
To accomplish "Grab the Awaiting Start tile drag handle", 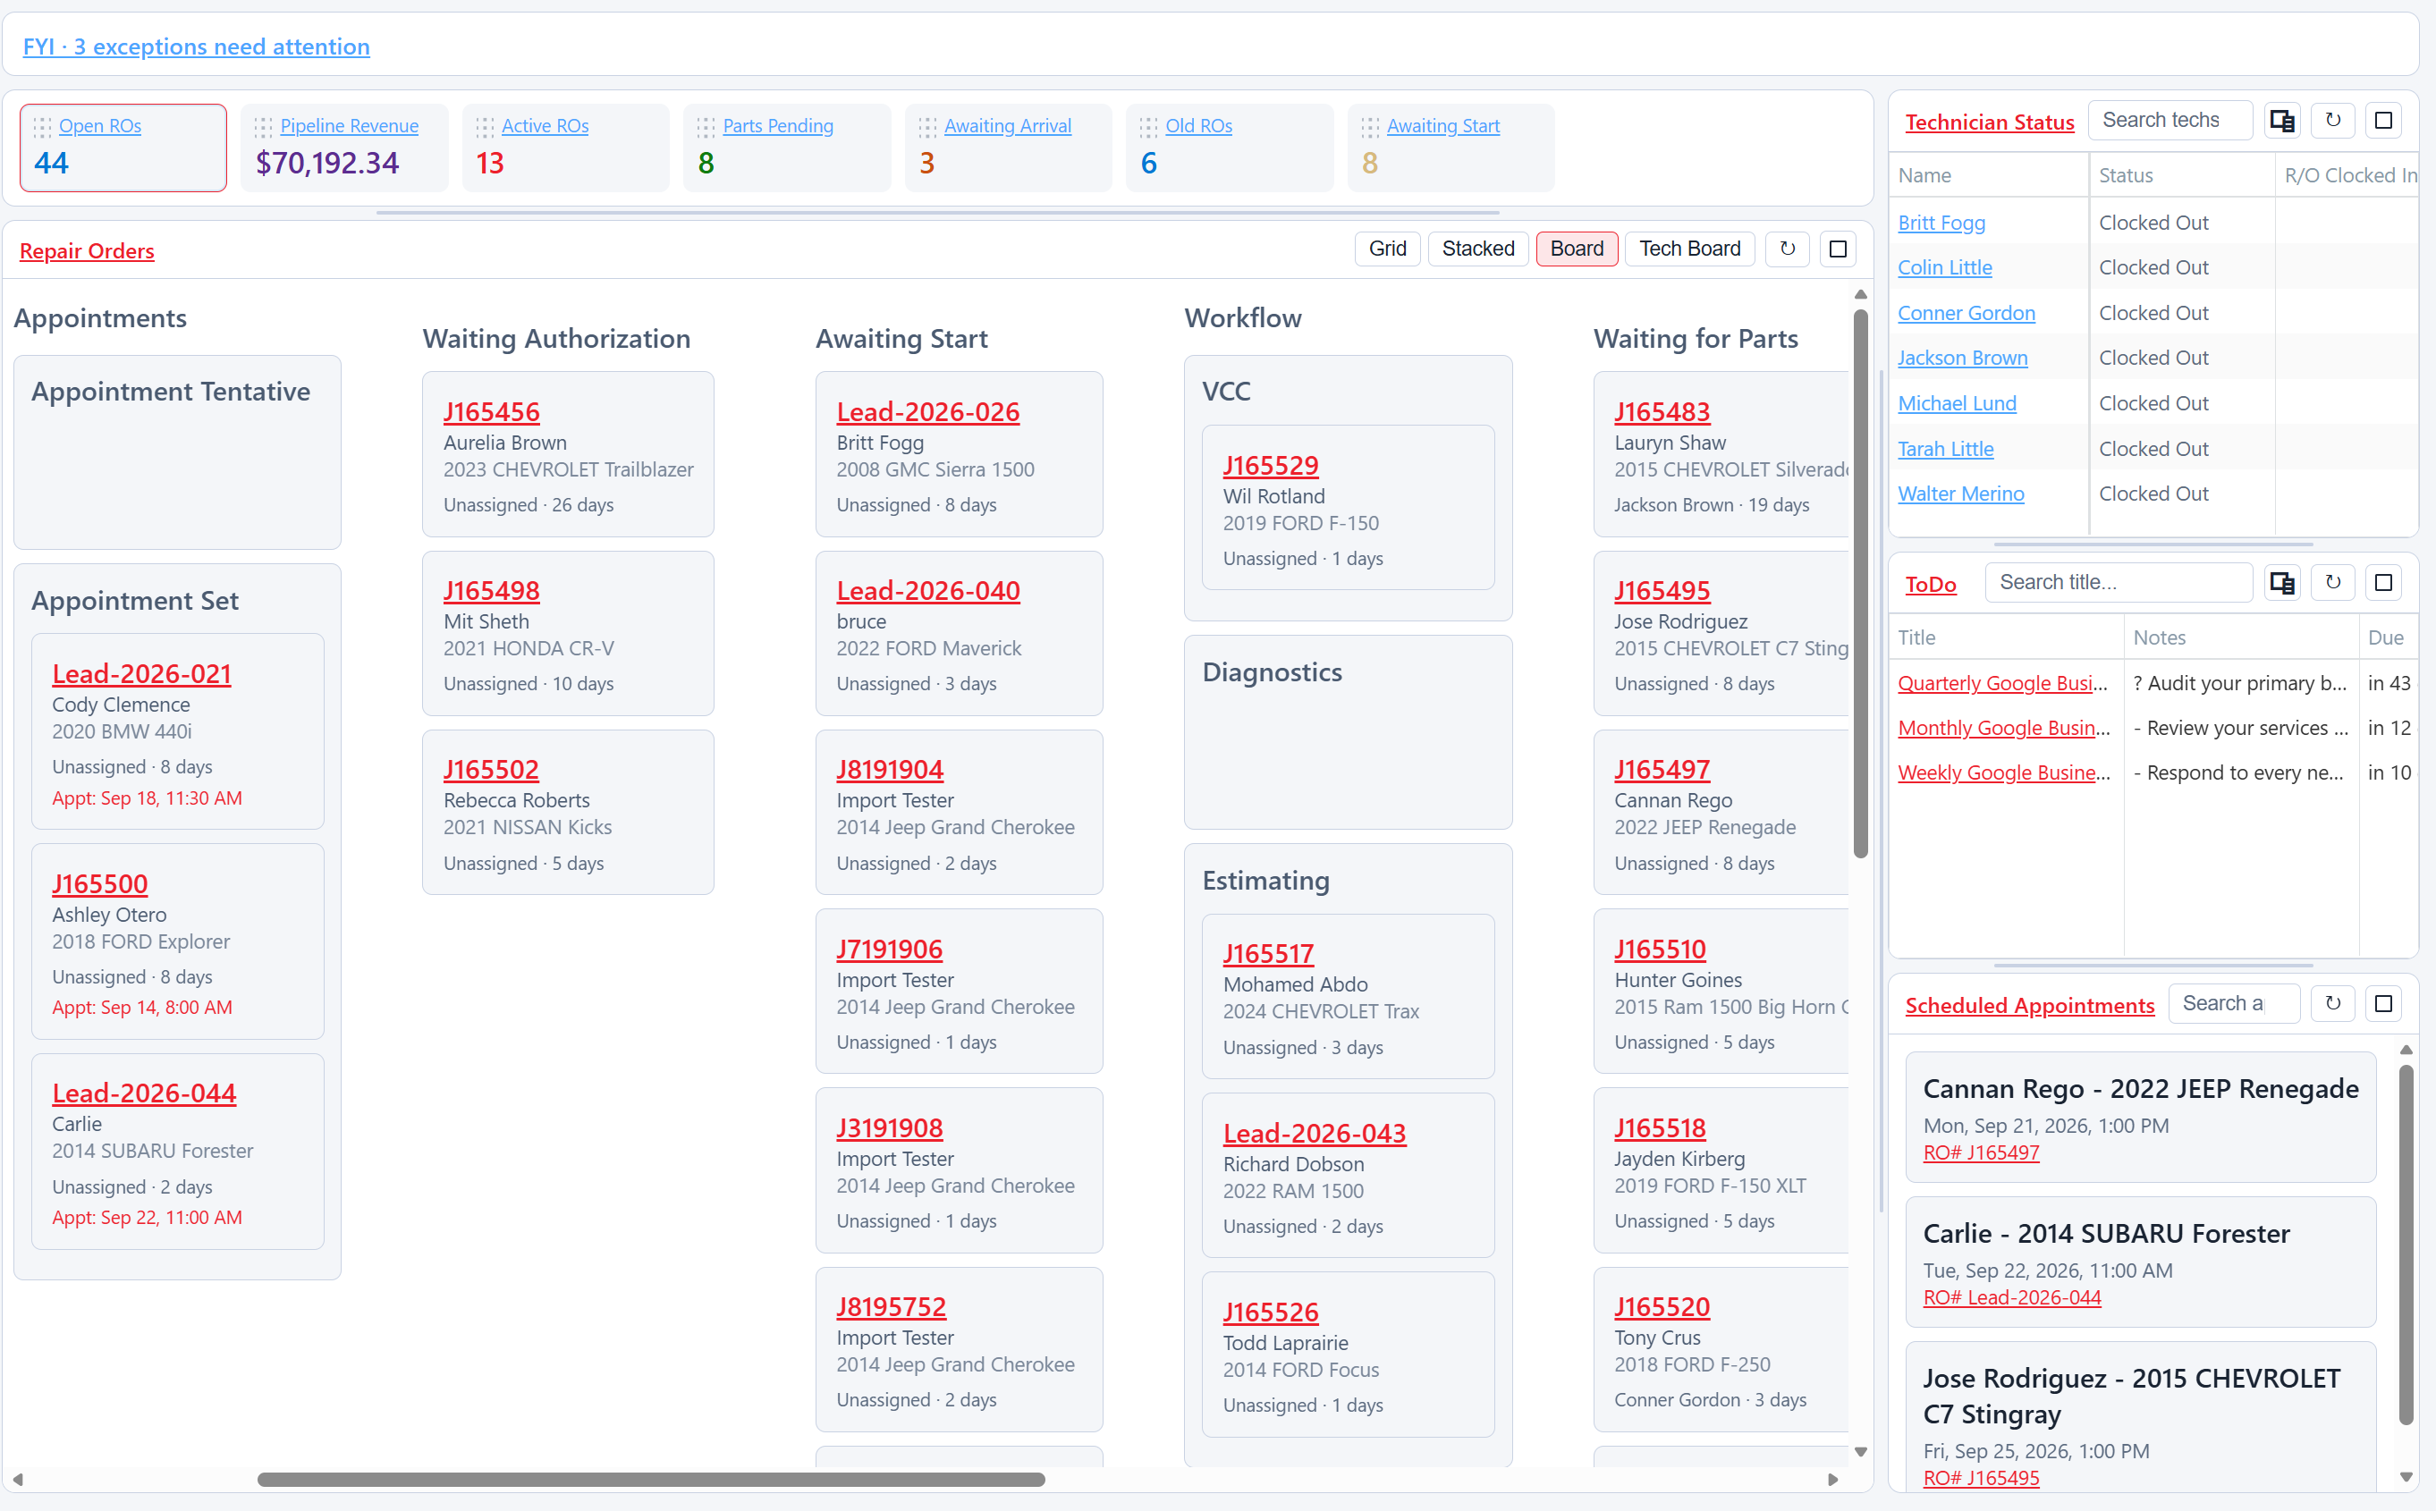I will 1370,127.
